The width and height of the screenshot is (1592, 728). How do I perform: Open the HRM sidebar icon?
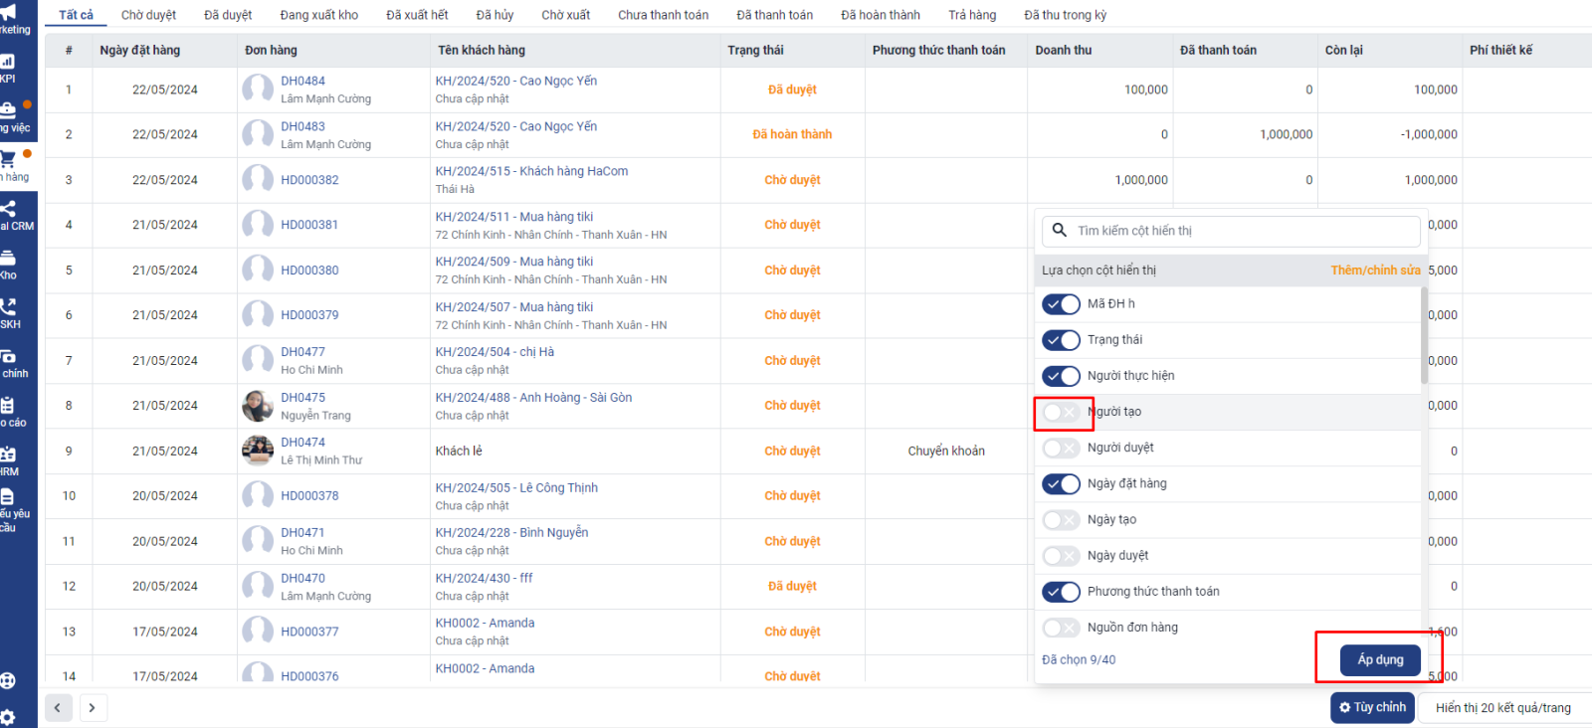(8, 455)
